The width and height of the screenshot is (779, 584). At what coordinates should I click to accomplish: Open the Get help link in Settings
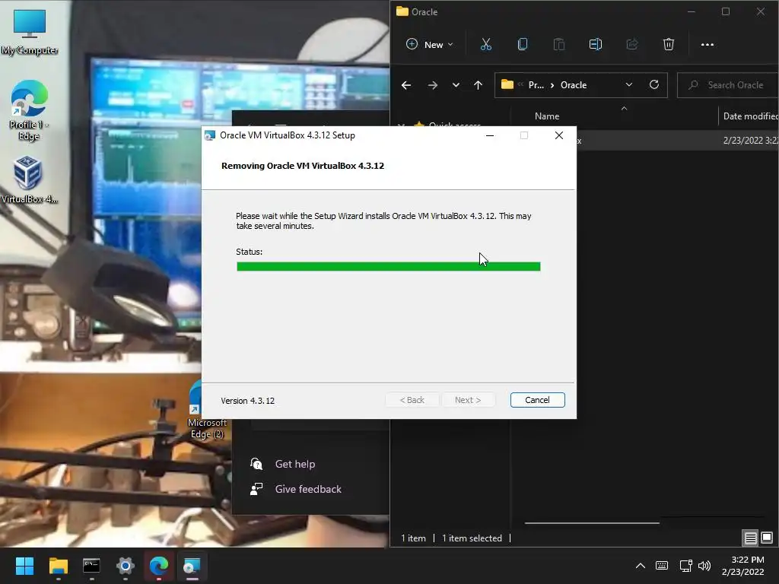pos(294,464)
